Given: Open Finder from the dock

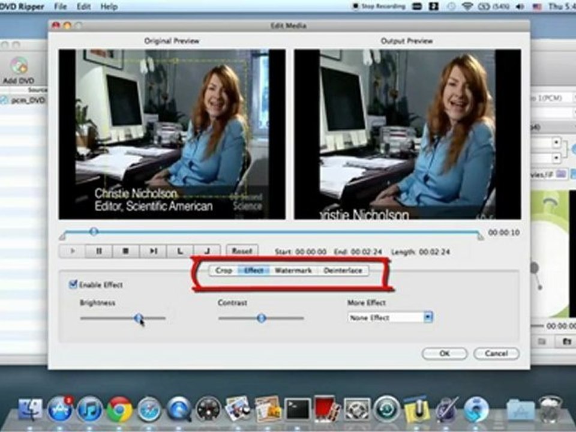Looking at the screenshot, I should point(30,409).
